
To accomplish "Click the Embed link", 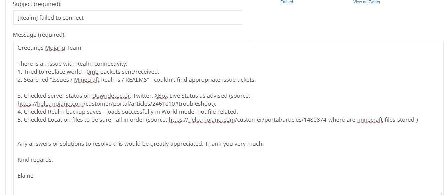I will coord(286,2).
